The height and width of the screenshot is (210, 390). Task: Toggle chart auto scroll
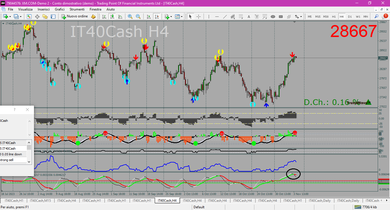point(148,17)
